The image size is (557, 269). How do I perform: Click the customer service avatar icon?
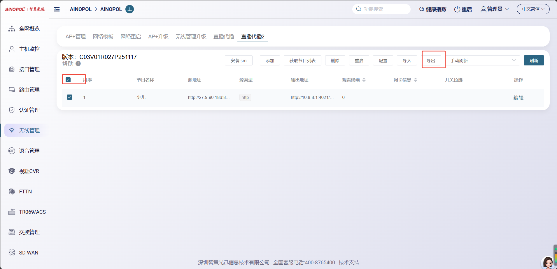pyautogui.click(x=548, y=263)
